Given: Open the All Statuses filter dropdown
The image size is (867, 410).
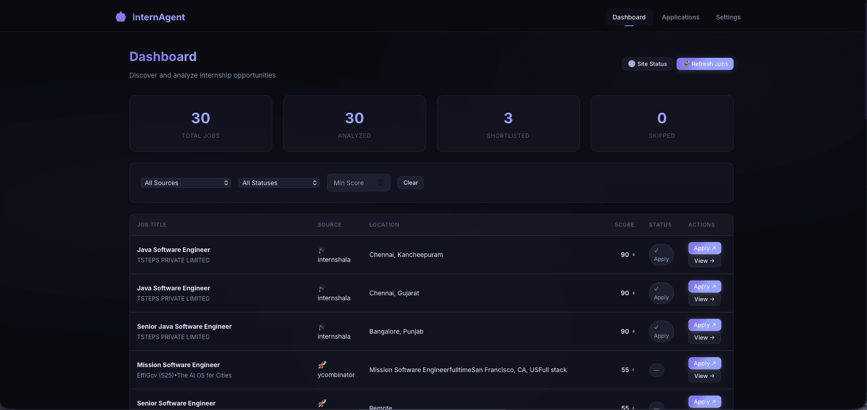Looking at the screenshot, I should [x=279, y=183].
